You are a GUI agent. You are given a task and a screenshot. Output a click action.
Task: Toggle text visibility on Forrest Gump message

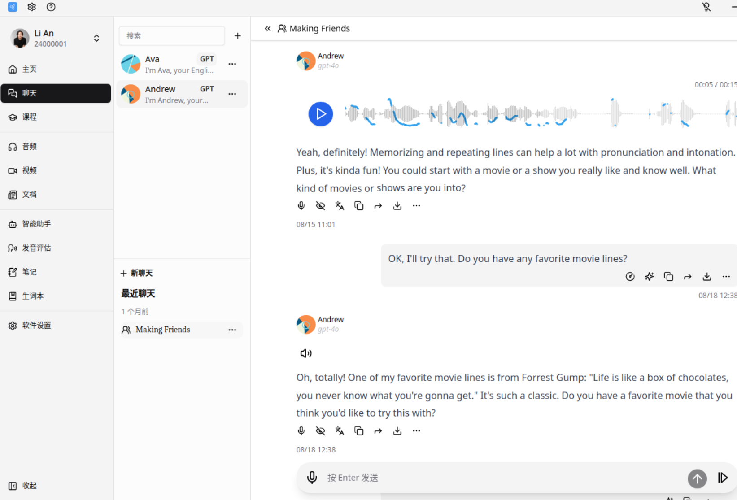click(320, 431)
